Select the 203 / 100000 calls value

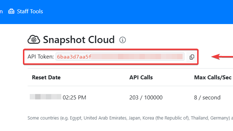[x=146, y=98]
